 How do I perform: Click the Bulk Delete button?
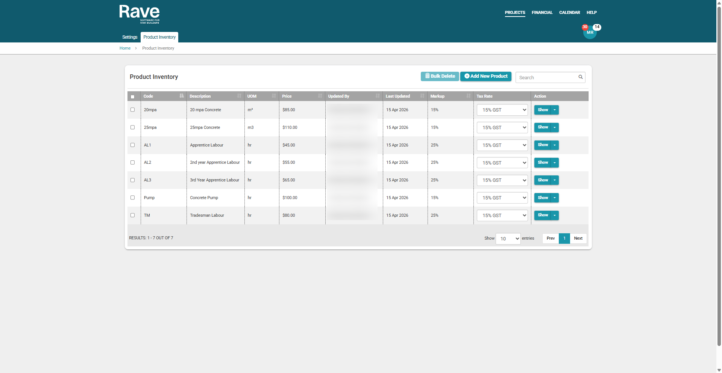tap(440, 76)
